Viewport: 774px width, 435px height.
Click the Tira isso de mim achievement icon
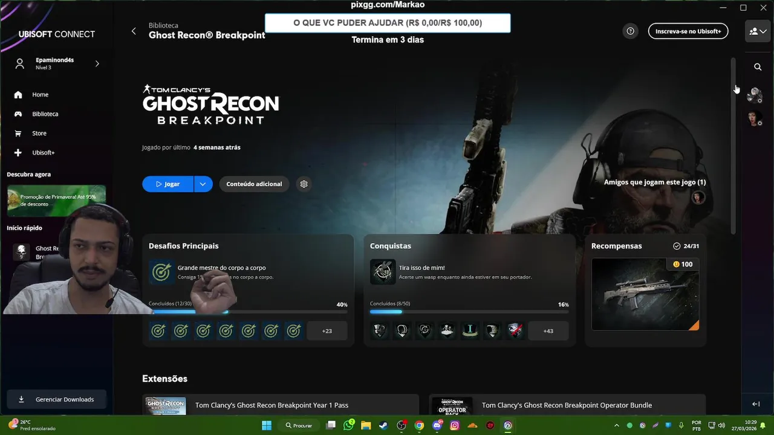coord(383,272)
